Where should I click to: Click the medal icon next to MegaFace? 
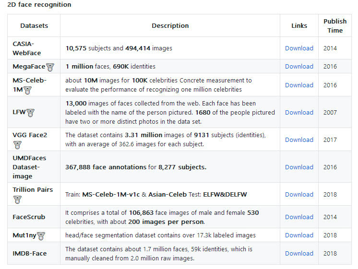(x=50, y=67)
